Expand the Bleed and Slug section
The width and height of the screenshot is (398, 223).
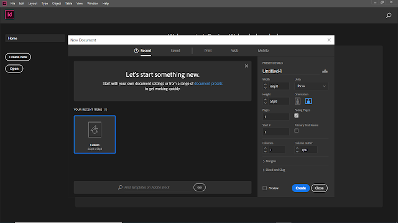coord(274,170)
